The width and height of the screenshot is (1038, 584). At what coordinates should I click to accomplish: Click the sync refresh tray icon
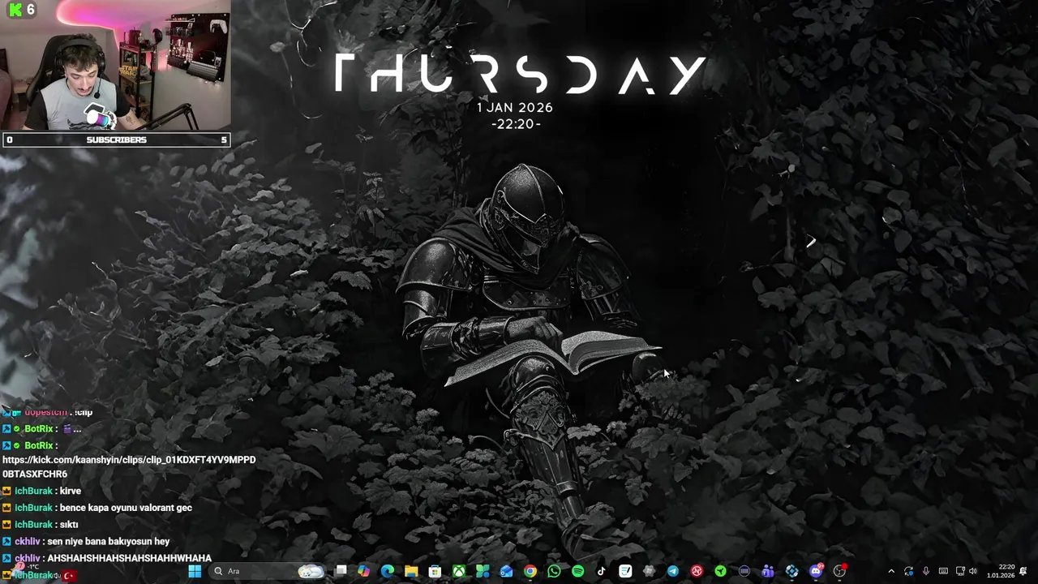[x=909, y=571]
